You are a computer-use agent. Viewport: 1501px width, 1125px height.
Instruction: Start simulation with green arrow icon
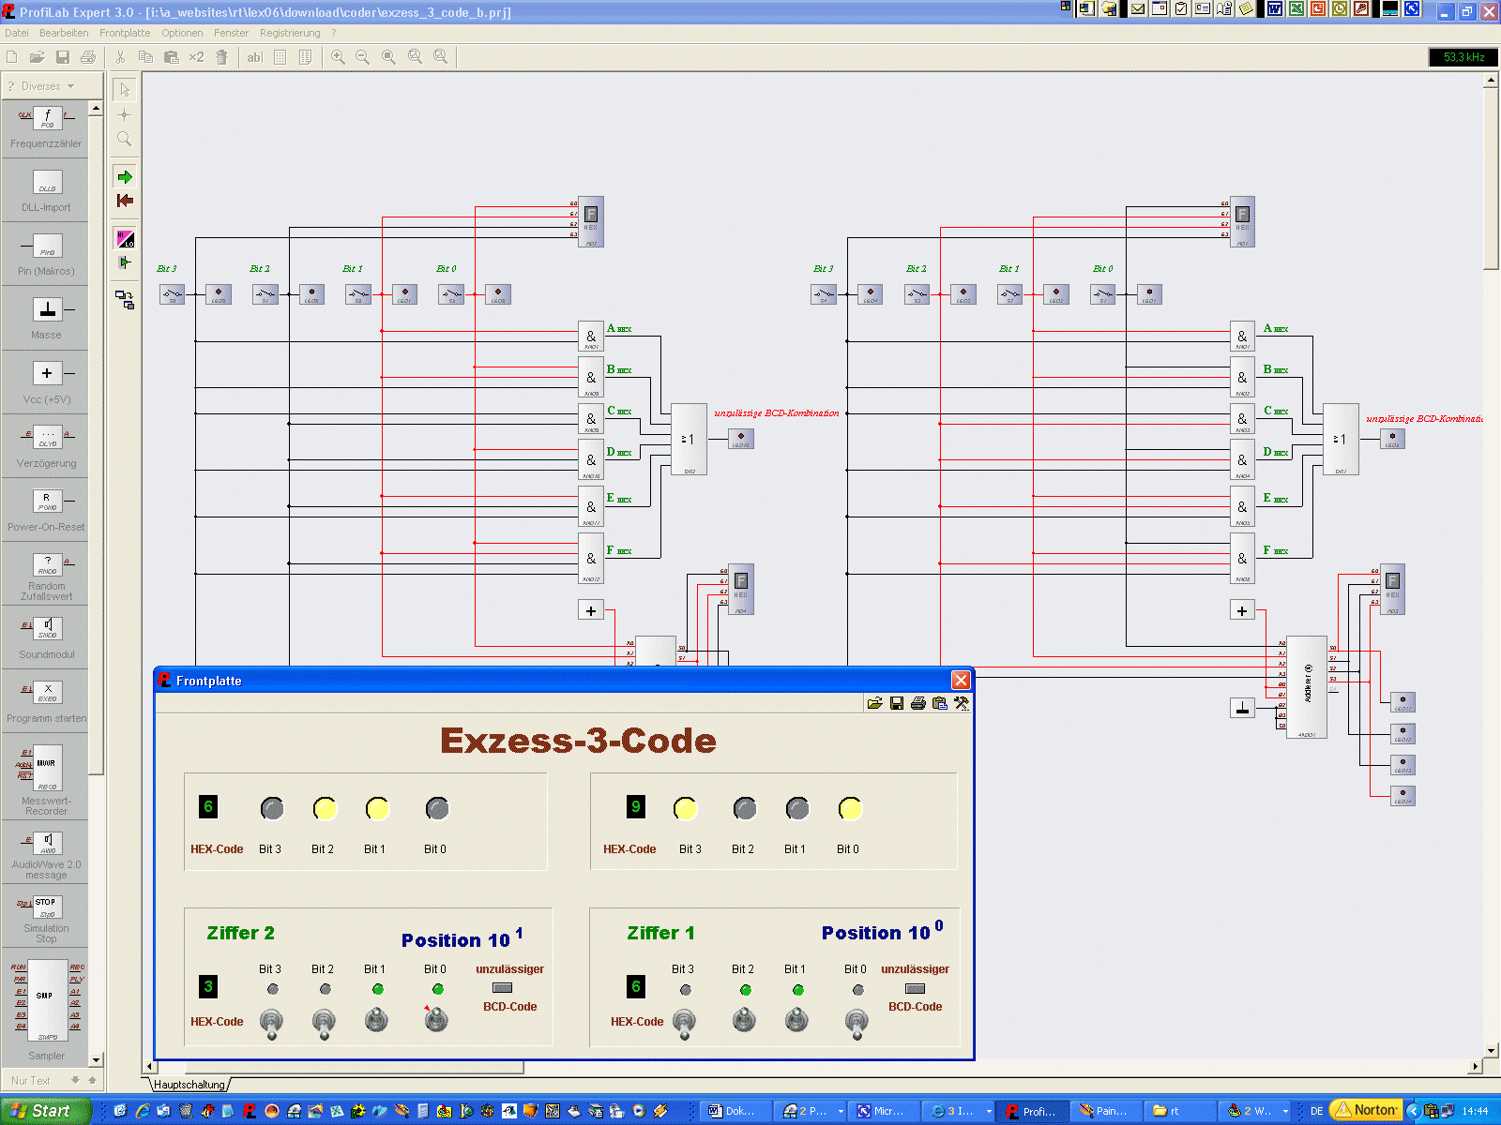point(125,177)
